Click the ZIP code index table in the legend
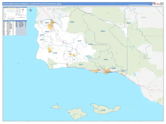Viewport: 166px width, 124px height. [x=15, y=28]
